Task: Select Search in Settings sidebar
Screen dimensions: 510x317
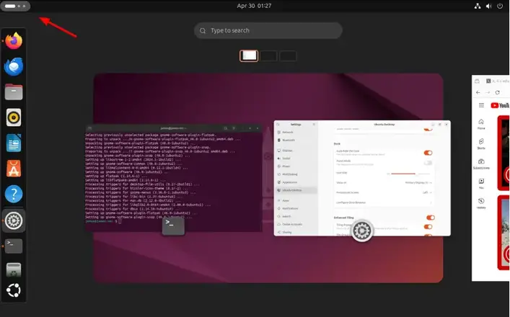Action: point(296,216)
